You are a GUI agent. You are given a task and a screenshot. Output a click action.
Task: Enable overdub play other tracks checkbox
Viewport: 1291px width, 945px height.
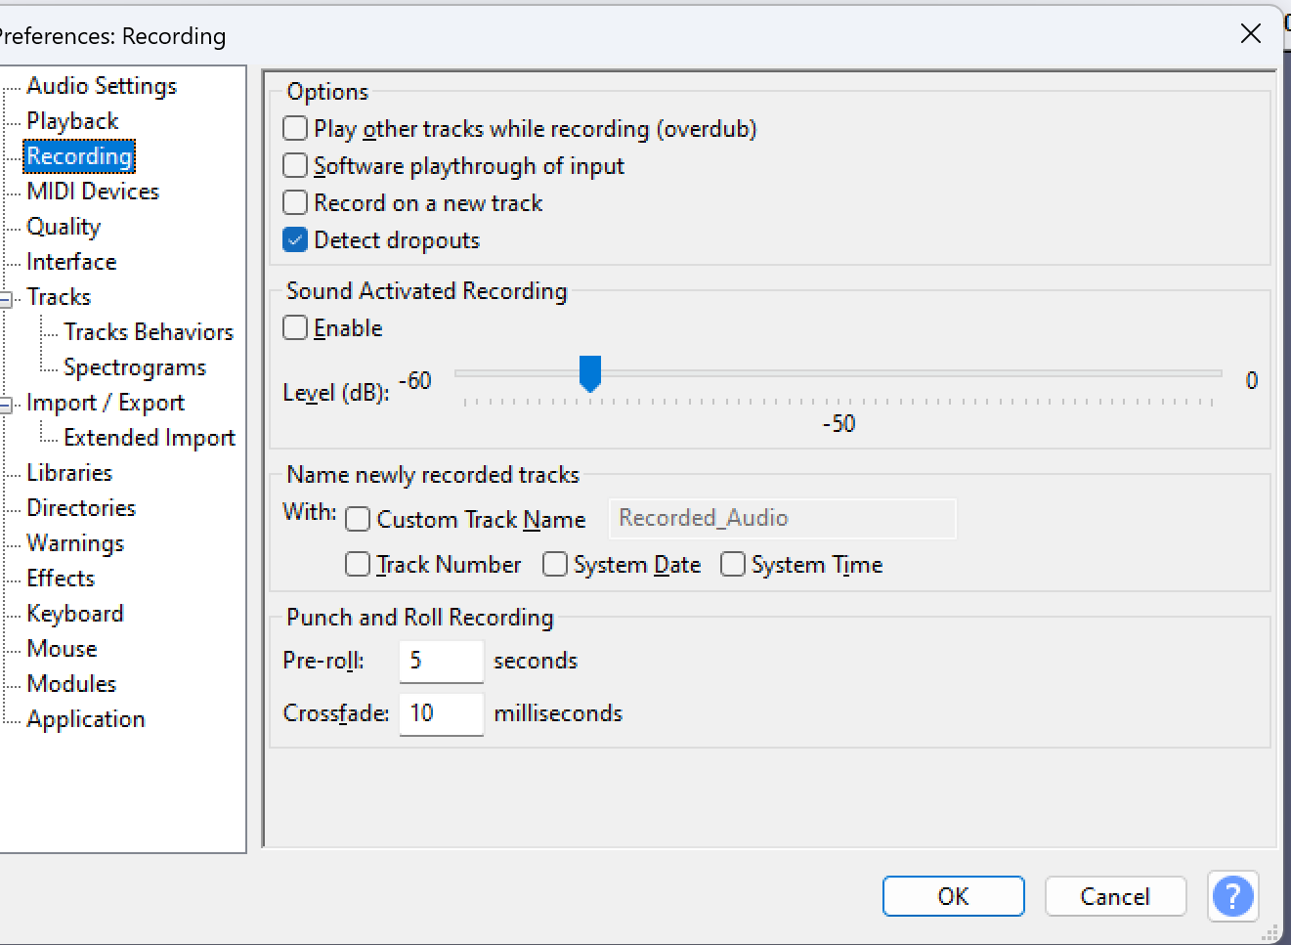coord(295,129)
